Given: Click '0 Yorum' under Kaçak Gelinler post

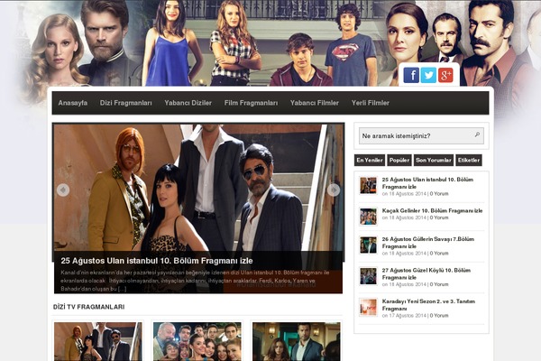Looking at the screenshot, I should coord(439,218).
